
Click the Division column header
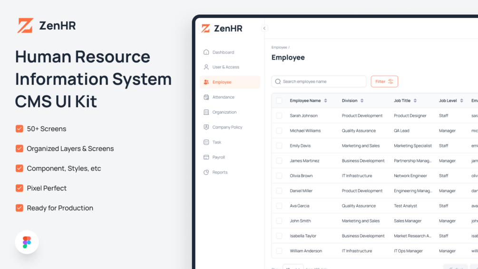(350, 100)
